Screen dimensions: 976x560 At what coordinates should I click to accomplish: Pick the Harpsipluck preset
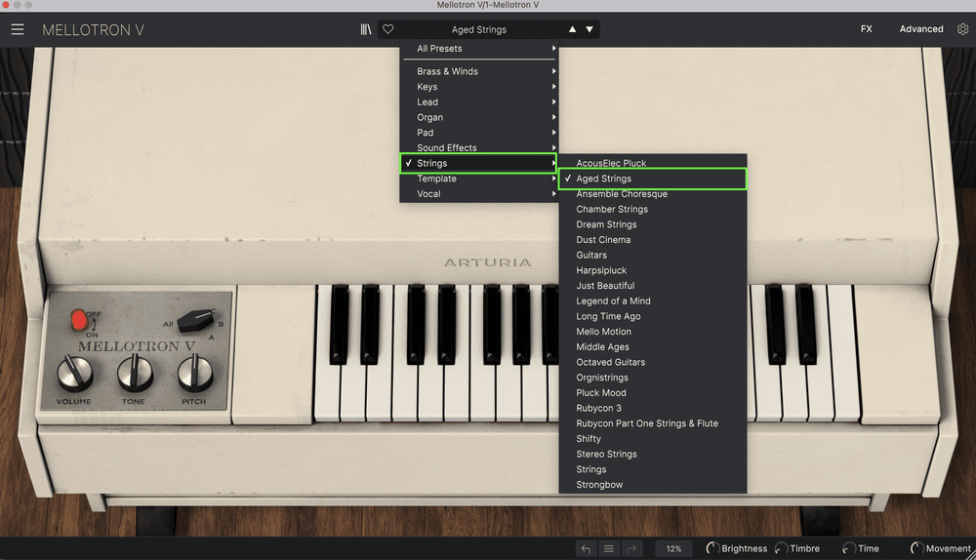coord(652,270)
